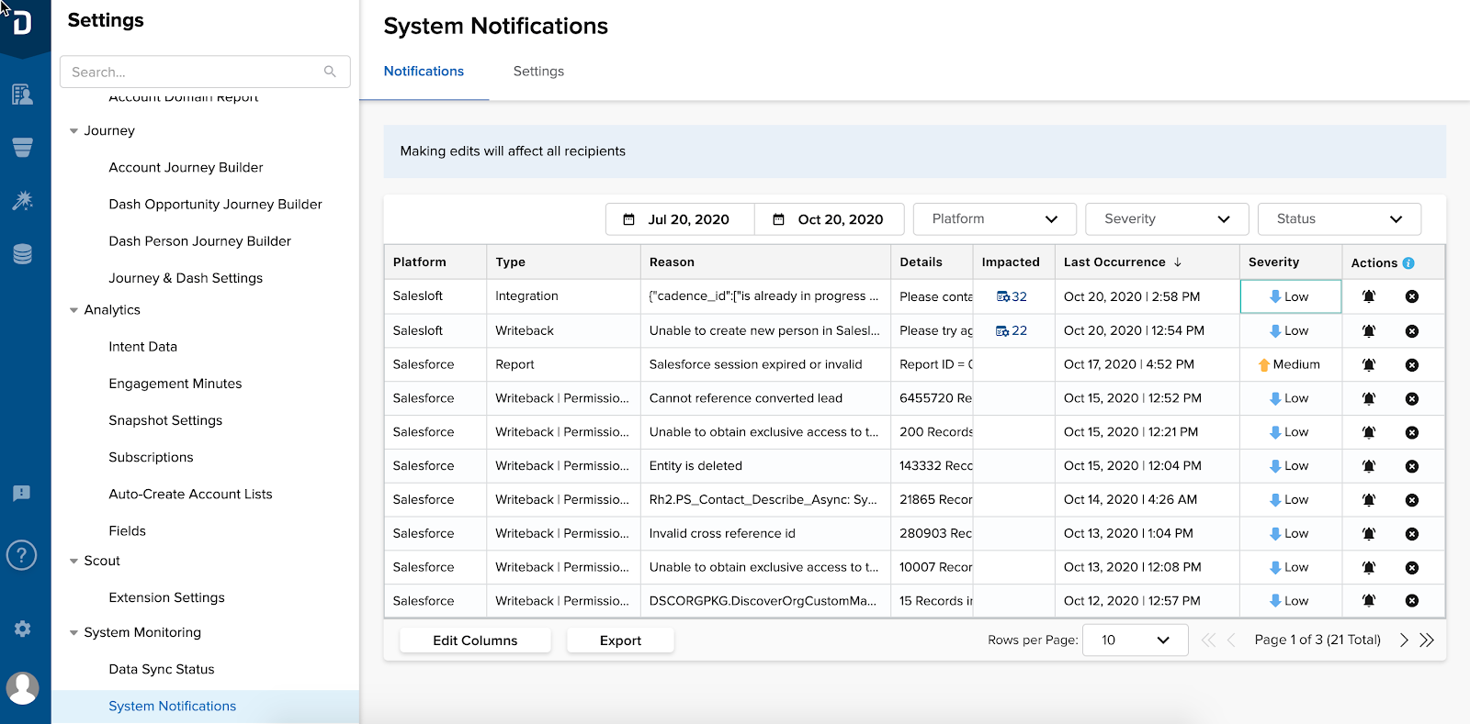Open the user profile avatar
The image size is (1470, 724).
pyautogui.click(x=22, y=687)
